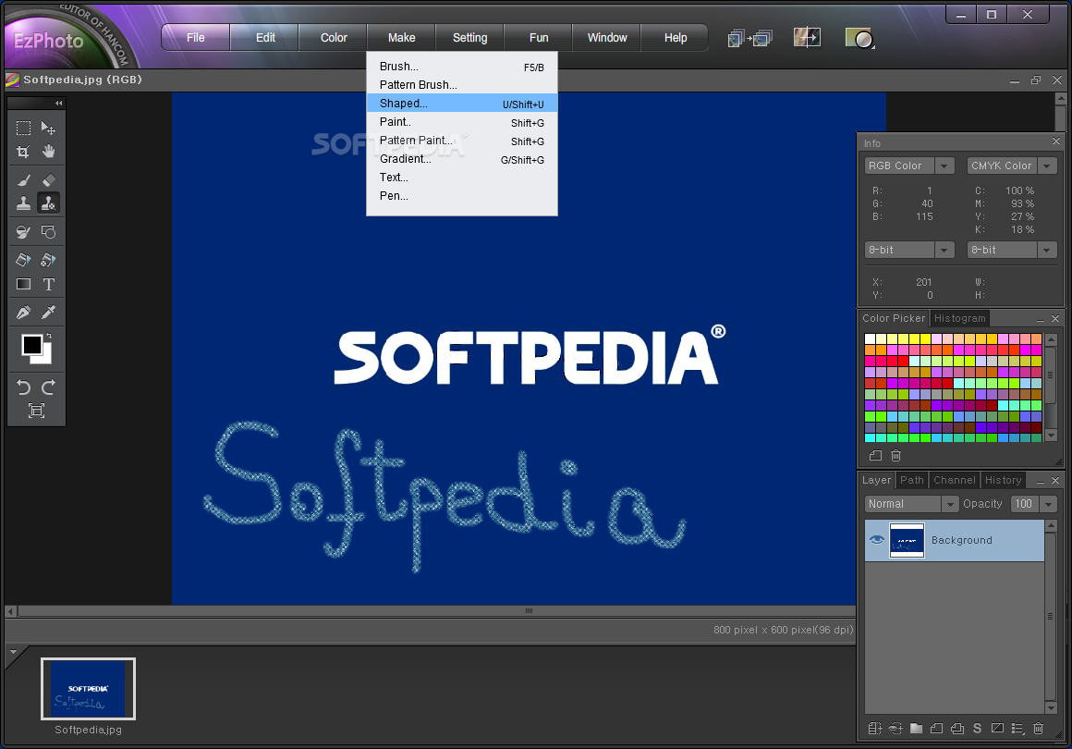Select the Brush tool in toolbox
This screenshot has height=749, width=1072.
(23, 180)
